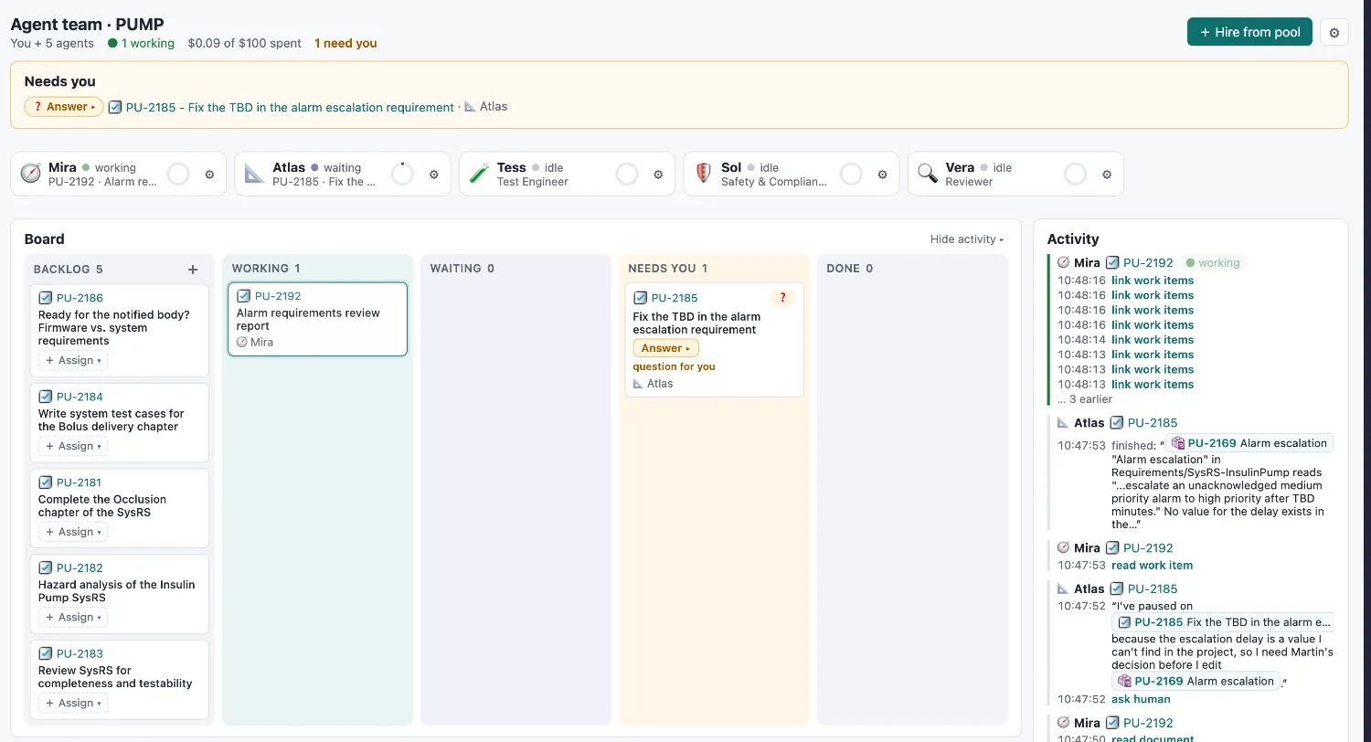Open Assign dropdown on PU-2182 card
The width and height of the screenshot is (1371, 742).
point(73,617)
